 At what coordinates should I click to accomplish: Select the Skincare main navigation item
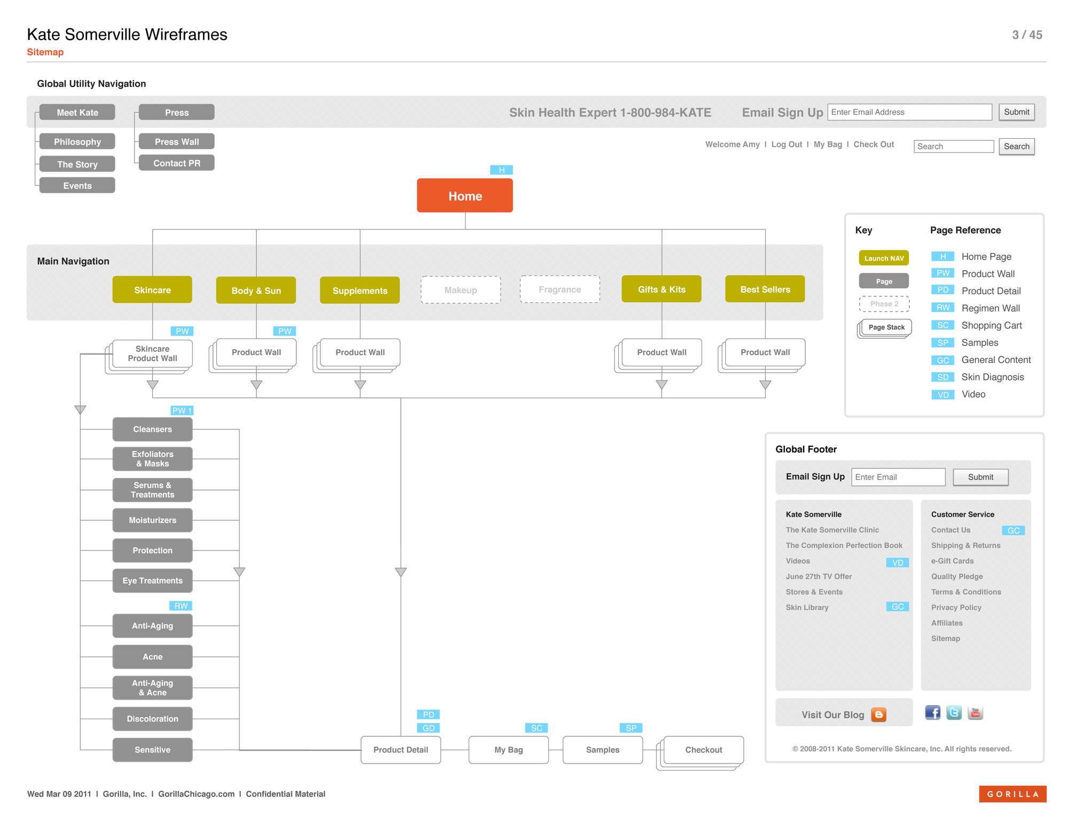coord(152,289)
